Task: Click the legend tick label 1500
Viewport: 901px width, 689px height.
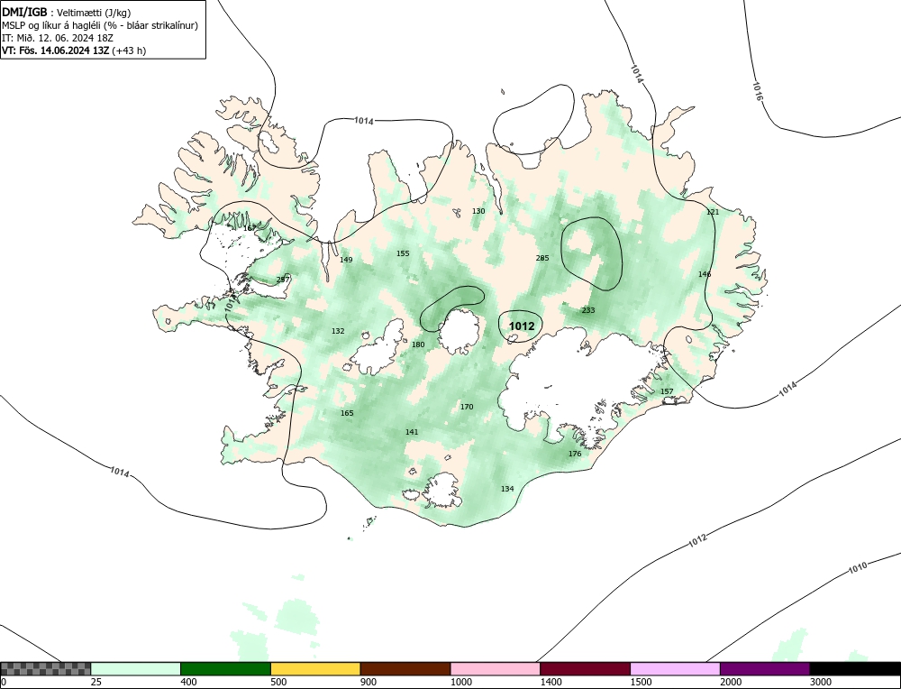Action: [x=641, y=682]
